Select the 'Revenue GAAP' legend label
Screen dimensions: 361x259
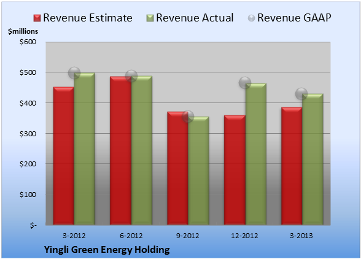pos(294,18)
